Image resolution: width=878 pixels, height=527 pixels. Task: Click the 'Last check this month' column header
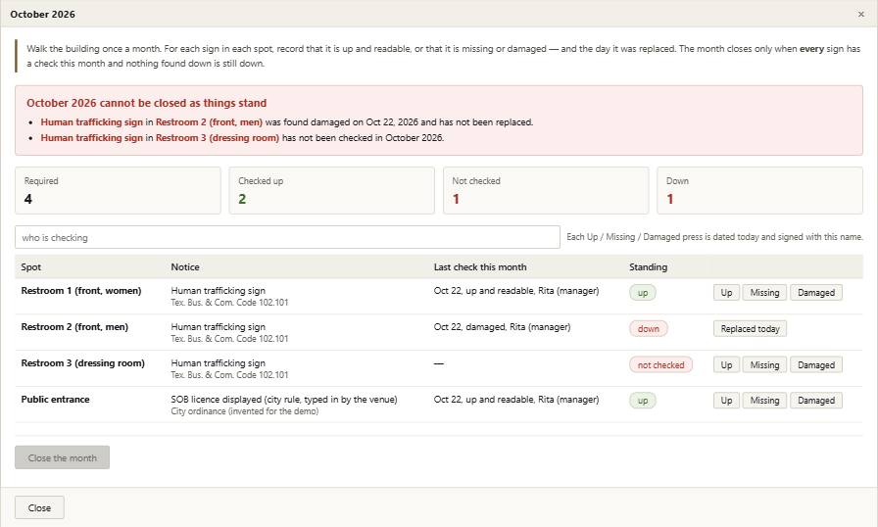[480, 266]
